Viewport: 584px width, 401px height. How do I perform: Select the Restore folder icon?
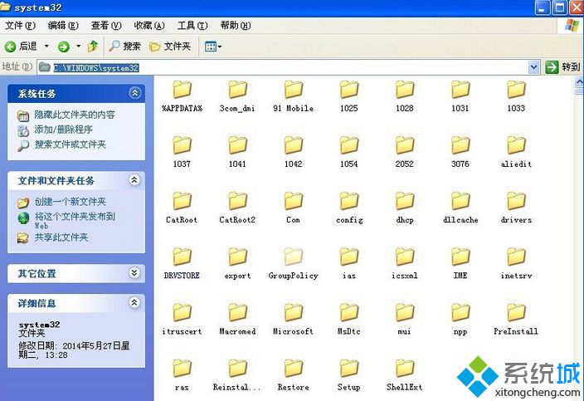pyautogui.click(x=294, y=368)
